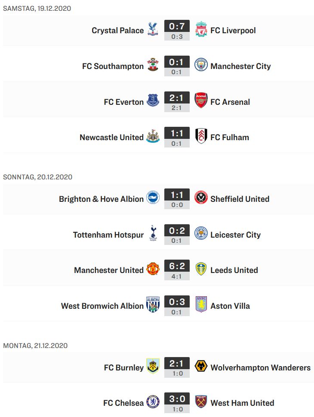Open the Leeds United team link
This screenshot has height=417, width=314.
click(x=234, y=270)
